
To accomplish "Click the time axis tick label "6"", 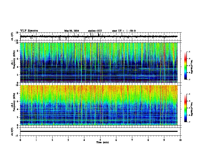I will click(x=116, y=140).
